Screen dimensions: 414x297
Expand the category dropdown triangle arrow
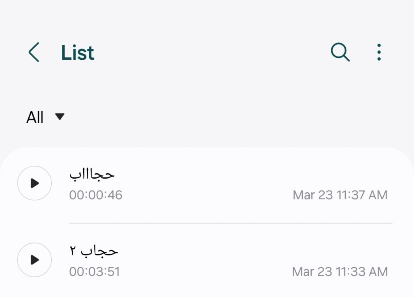point(60,117)
